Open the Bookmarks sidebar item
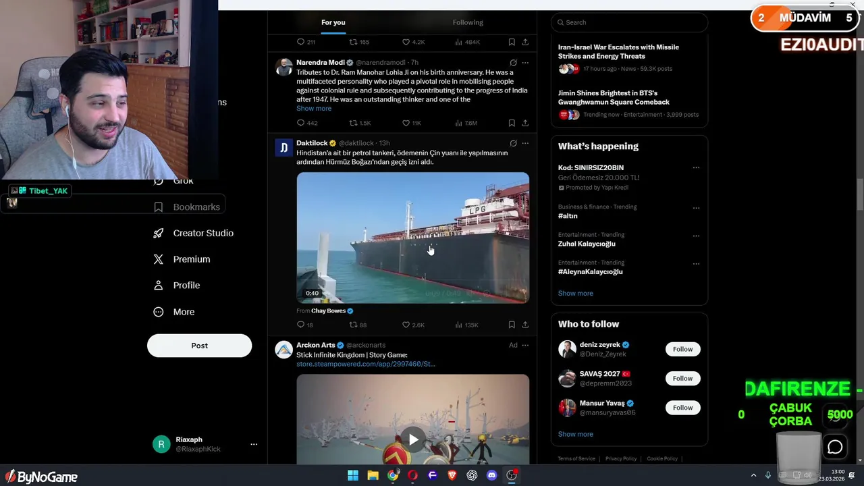 click(187, 207)
